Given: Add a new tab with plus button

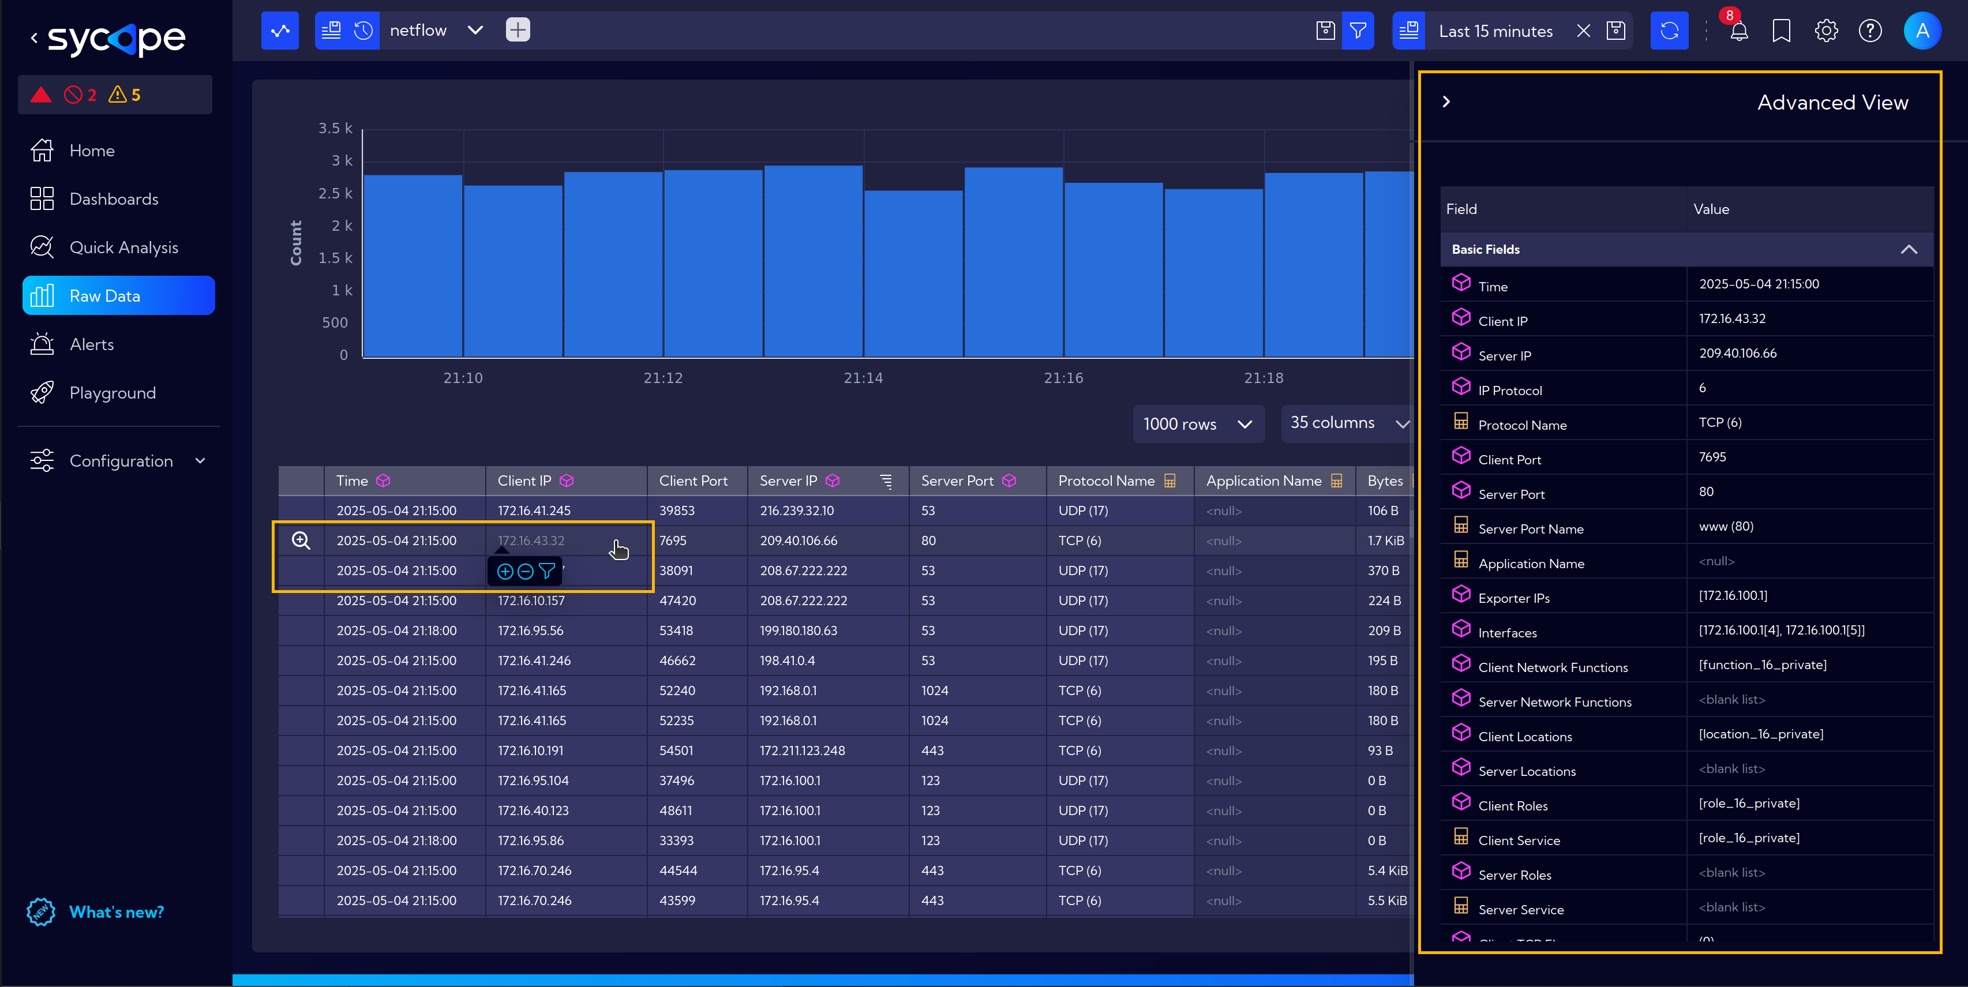Looking at the screenshot, I should pos(517,31).
